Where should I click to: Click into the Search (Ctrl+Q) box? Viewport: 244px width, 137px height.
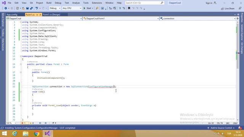pos(144,3)
